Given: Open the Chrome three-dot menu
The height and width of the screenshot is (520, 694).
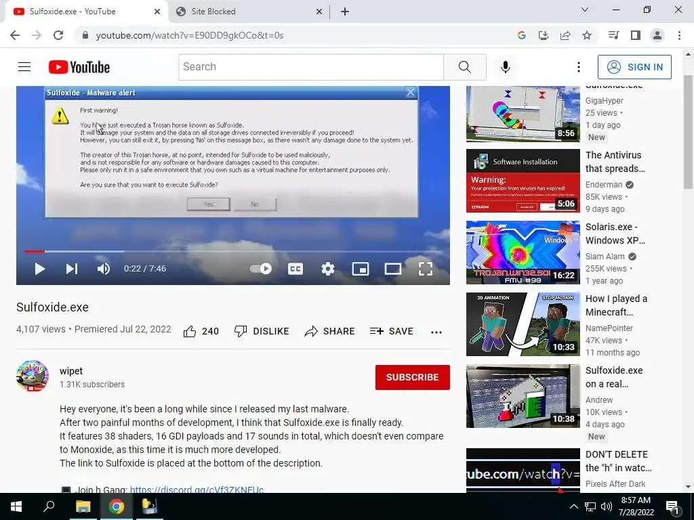Looking at the screenshot, I should click(679, 35).
